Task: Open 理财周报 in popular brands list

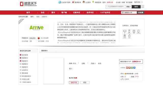Action: 25,73
